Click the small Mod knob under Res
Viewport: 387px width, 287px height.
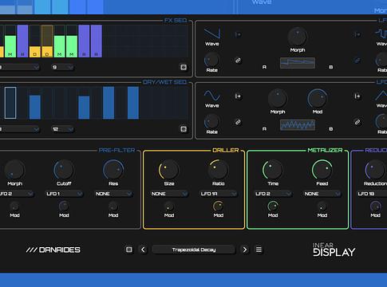(113, 206)
